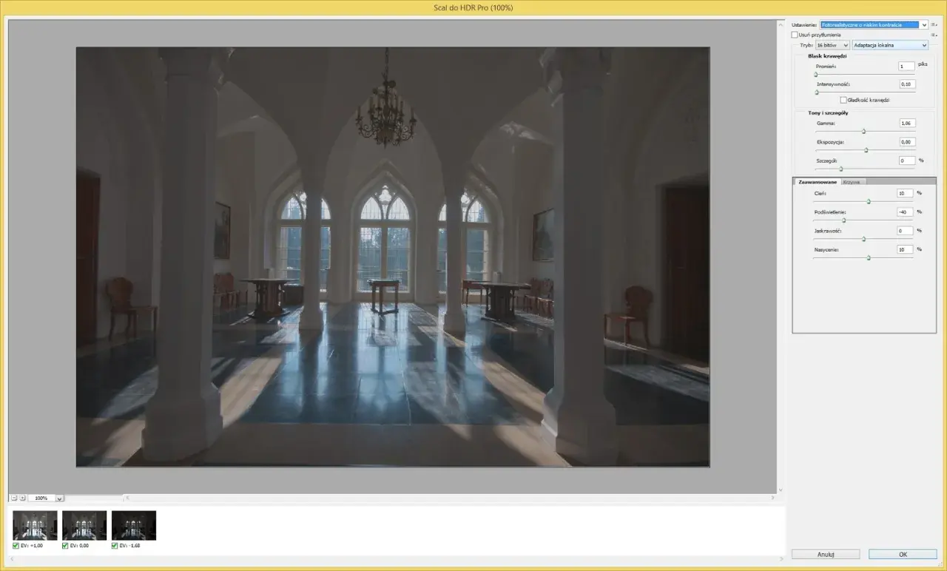Open the 16 bitów mode dropdown
This screenshot has height=571, width=947.
click(x=832, y=45)
